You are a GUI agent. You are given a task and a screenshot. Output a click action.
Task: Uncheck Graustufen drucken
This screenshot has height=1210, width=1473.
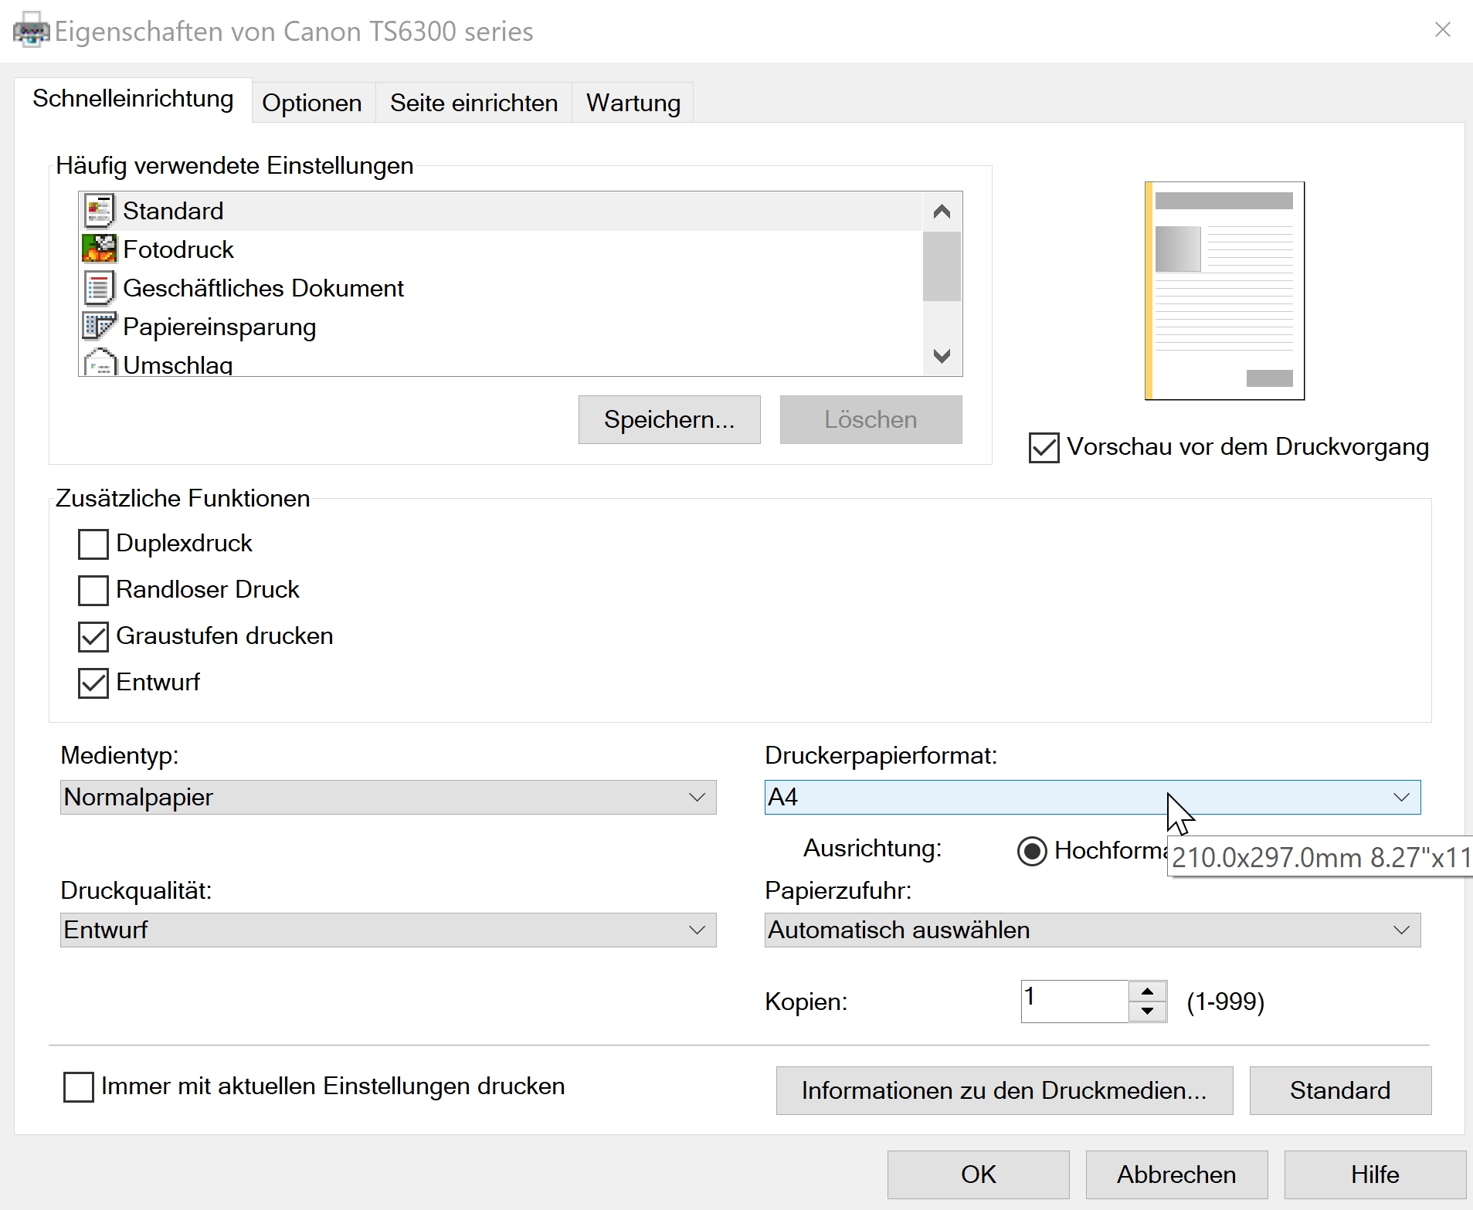click(93, 636)
